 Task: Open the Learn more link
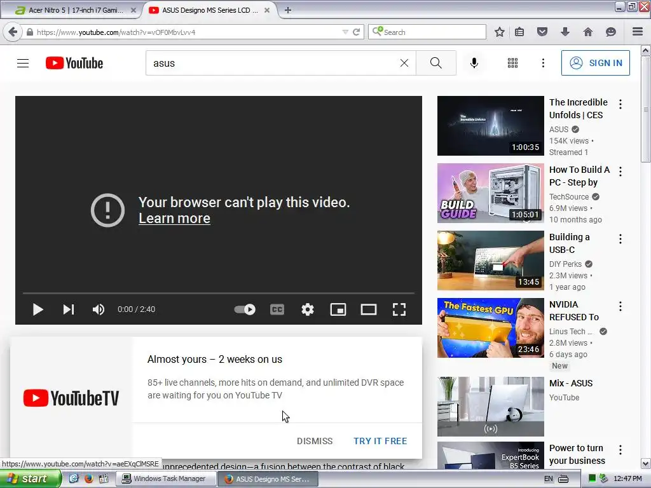[x=174, y=219]
